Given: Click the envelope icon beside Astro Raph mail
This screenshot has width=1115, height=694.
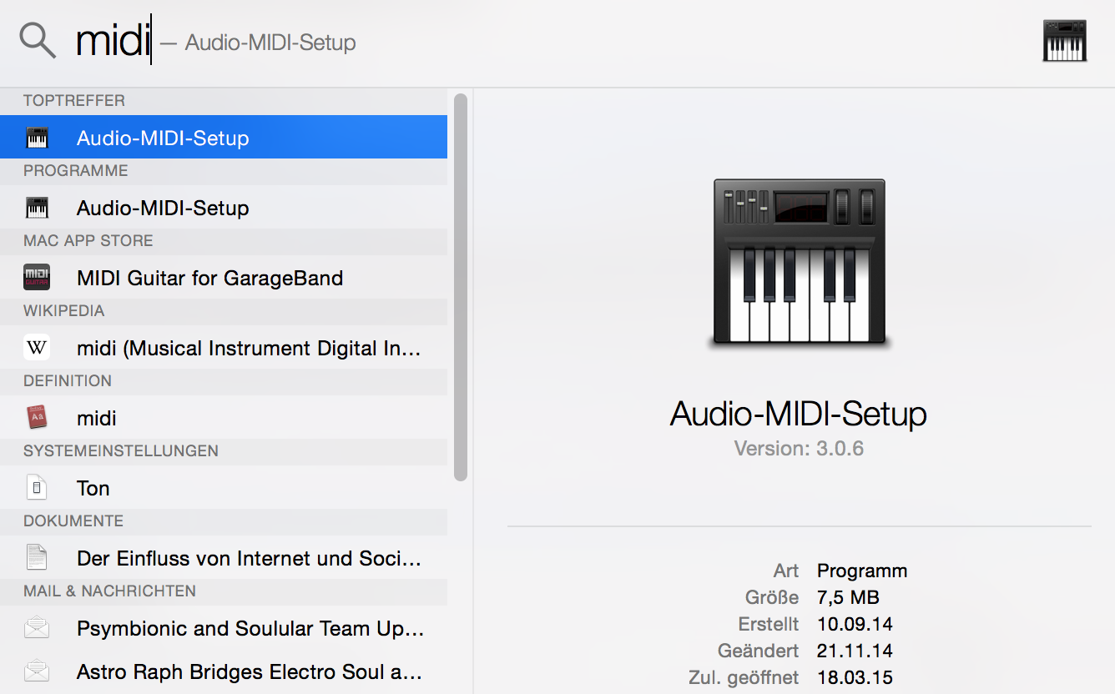Looking at the screenshot, I should [x=37, y=671].
